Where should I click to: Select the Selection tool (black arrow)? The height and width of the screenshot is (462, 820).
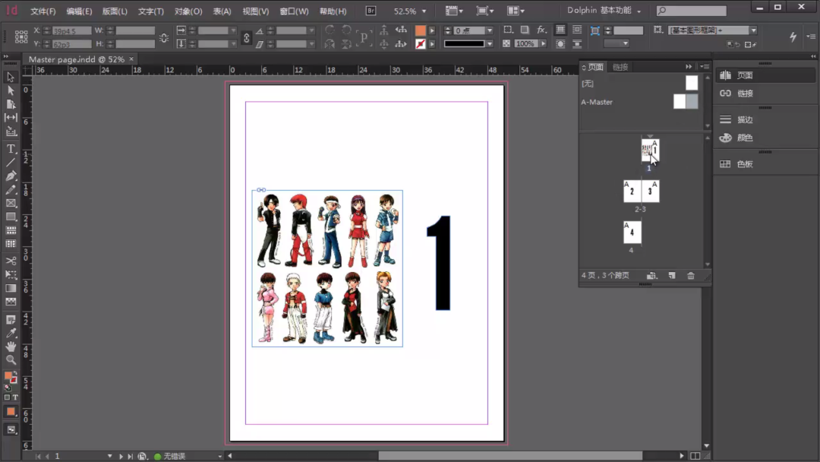[x=11, y=77]
